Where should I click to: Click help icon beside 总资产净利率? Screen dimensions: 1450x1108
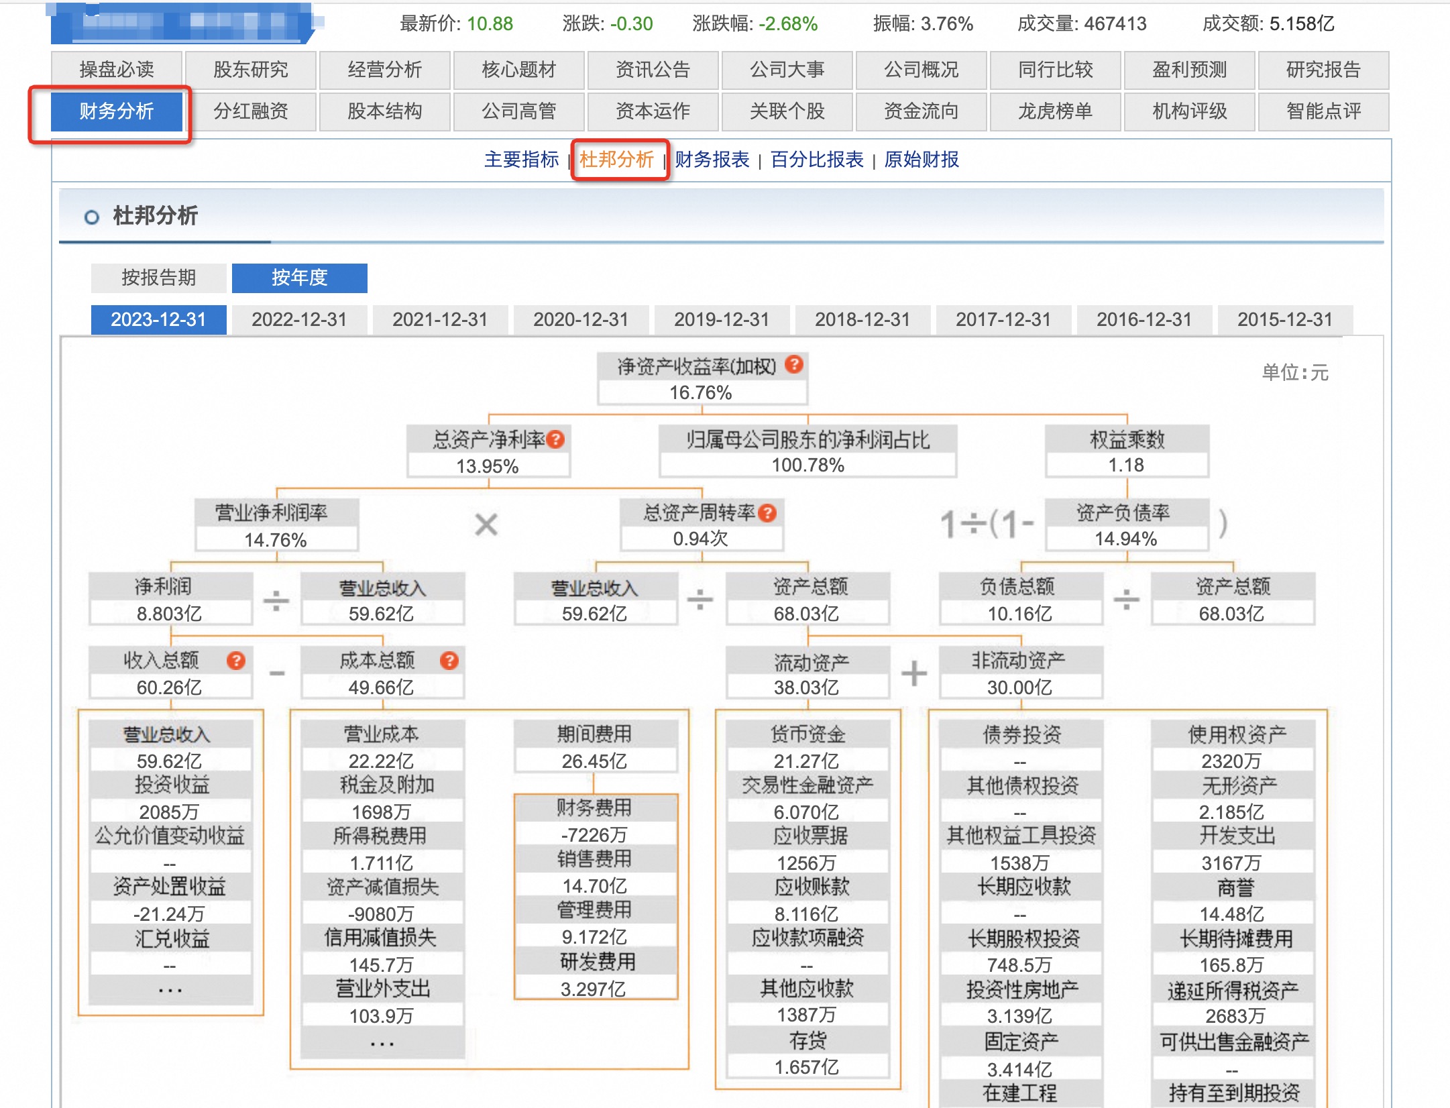[555, 439]
